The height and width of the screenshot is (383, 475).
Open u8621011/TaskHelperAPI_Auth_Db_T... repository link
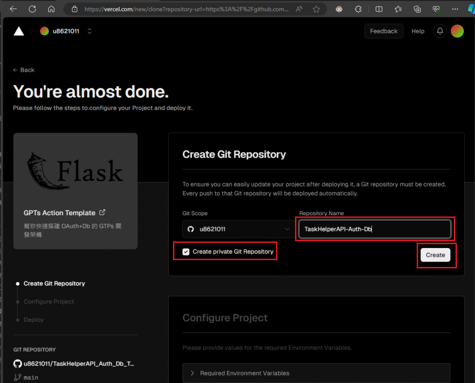(79, 364)
